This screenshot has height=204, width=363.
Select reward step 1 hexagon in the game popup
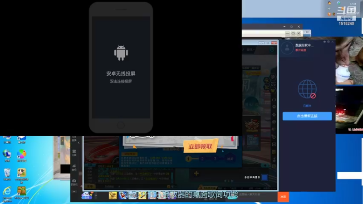(188, 159)
